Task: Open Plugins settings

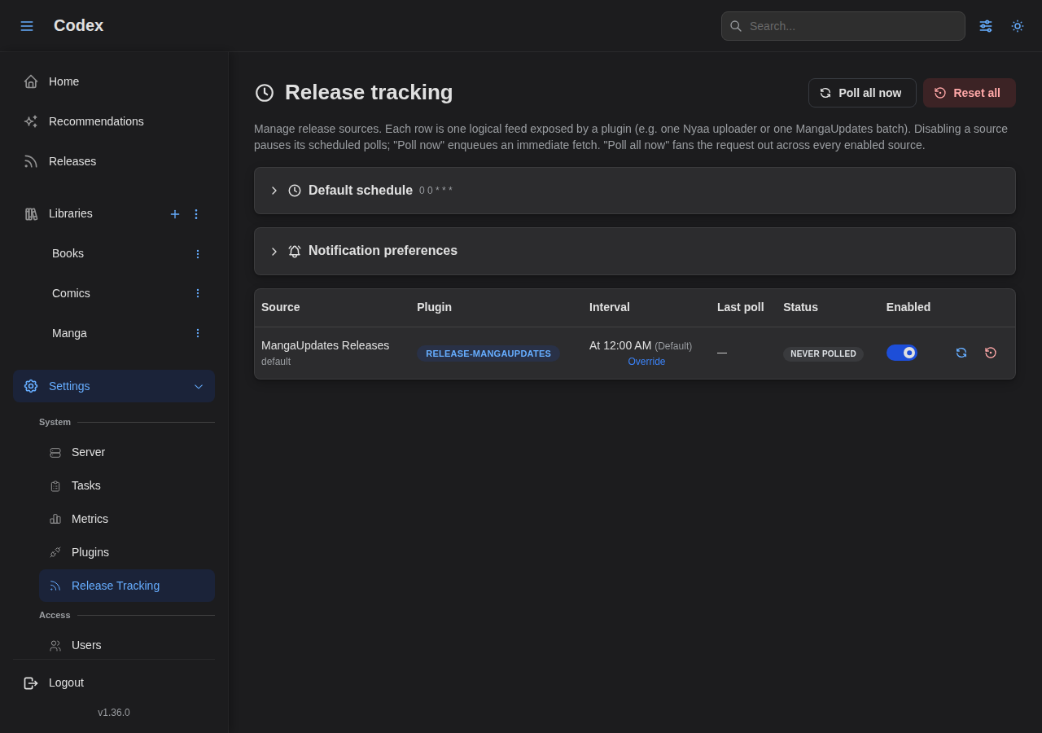Action: pyautogui.click(x=127, y=552)
